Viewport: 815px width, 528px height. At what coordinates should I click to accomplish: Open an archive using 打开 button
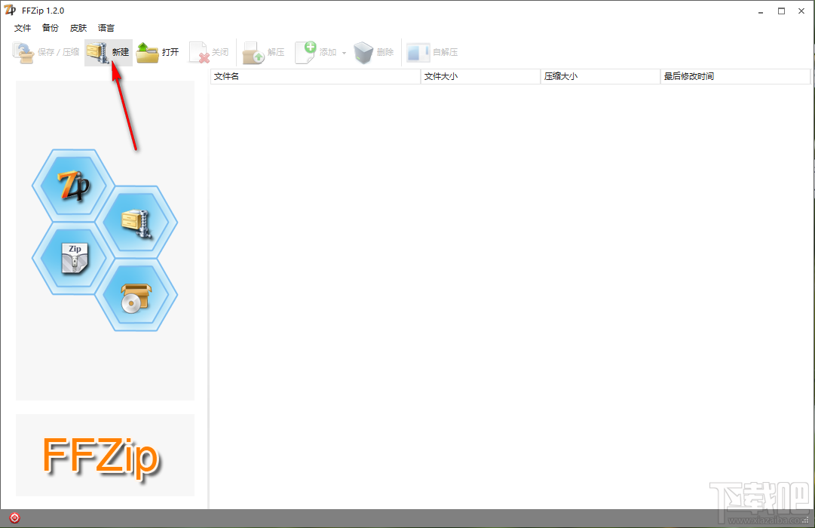click(x=158, y=53)
